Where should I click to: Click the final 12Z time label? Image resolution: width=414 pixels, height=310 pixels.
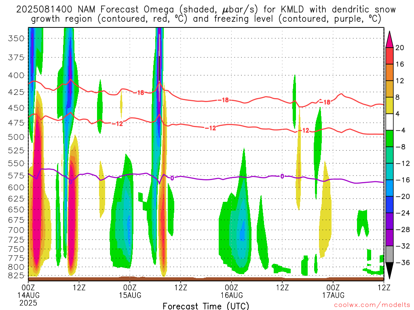[x=384, y=287]
